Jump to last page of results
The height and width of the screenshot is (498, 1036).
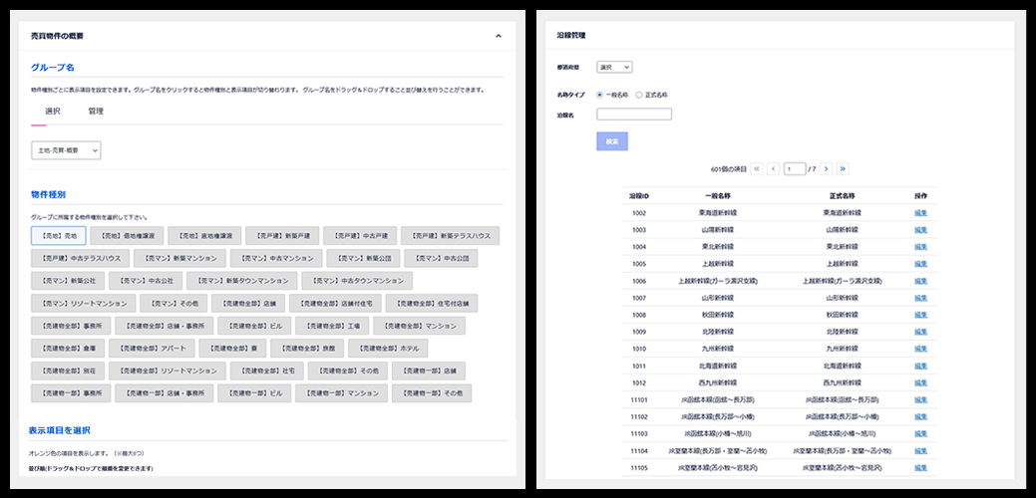[x=843, y=169]
